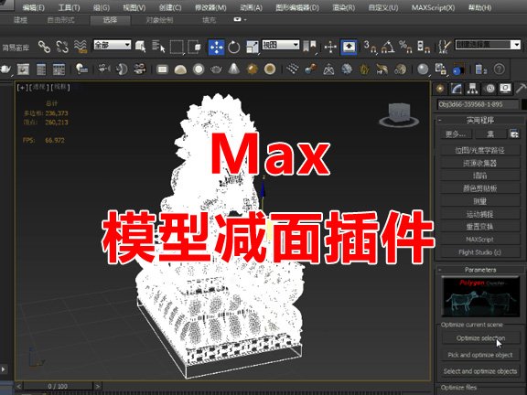Click the Use Pivot Point Center icon
Screen dimensions: 527x395
point(309,47)
